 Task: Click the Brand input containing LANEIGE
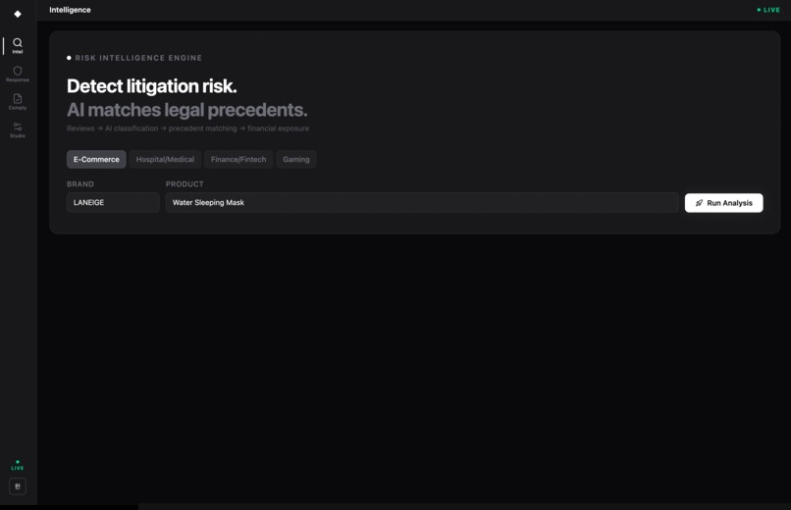pyautogui.click(x=113, y=203)
